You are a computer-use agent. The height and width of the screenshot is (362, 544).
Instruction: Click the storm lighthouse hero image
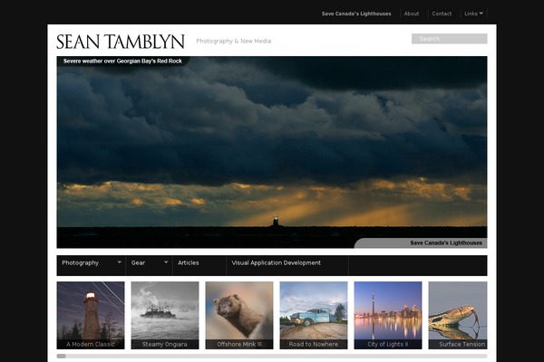tap(272, 152)
